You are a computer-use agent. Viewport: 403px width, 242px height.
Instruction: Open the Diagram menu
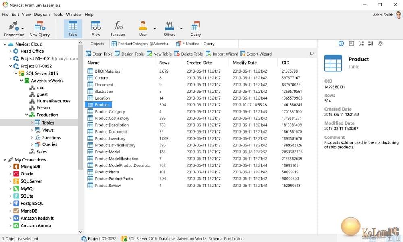(x=42, y=15)
